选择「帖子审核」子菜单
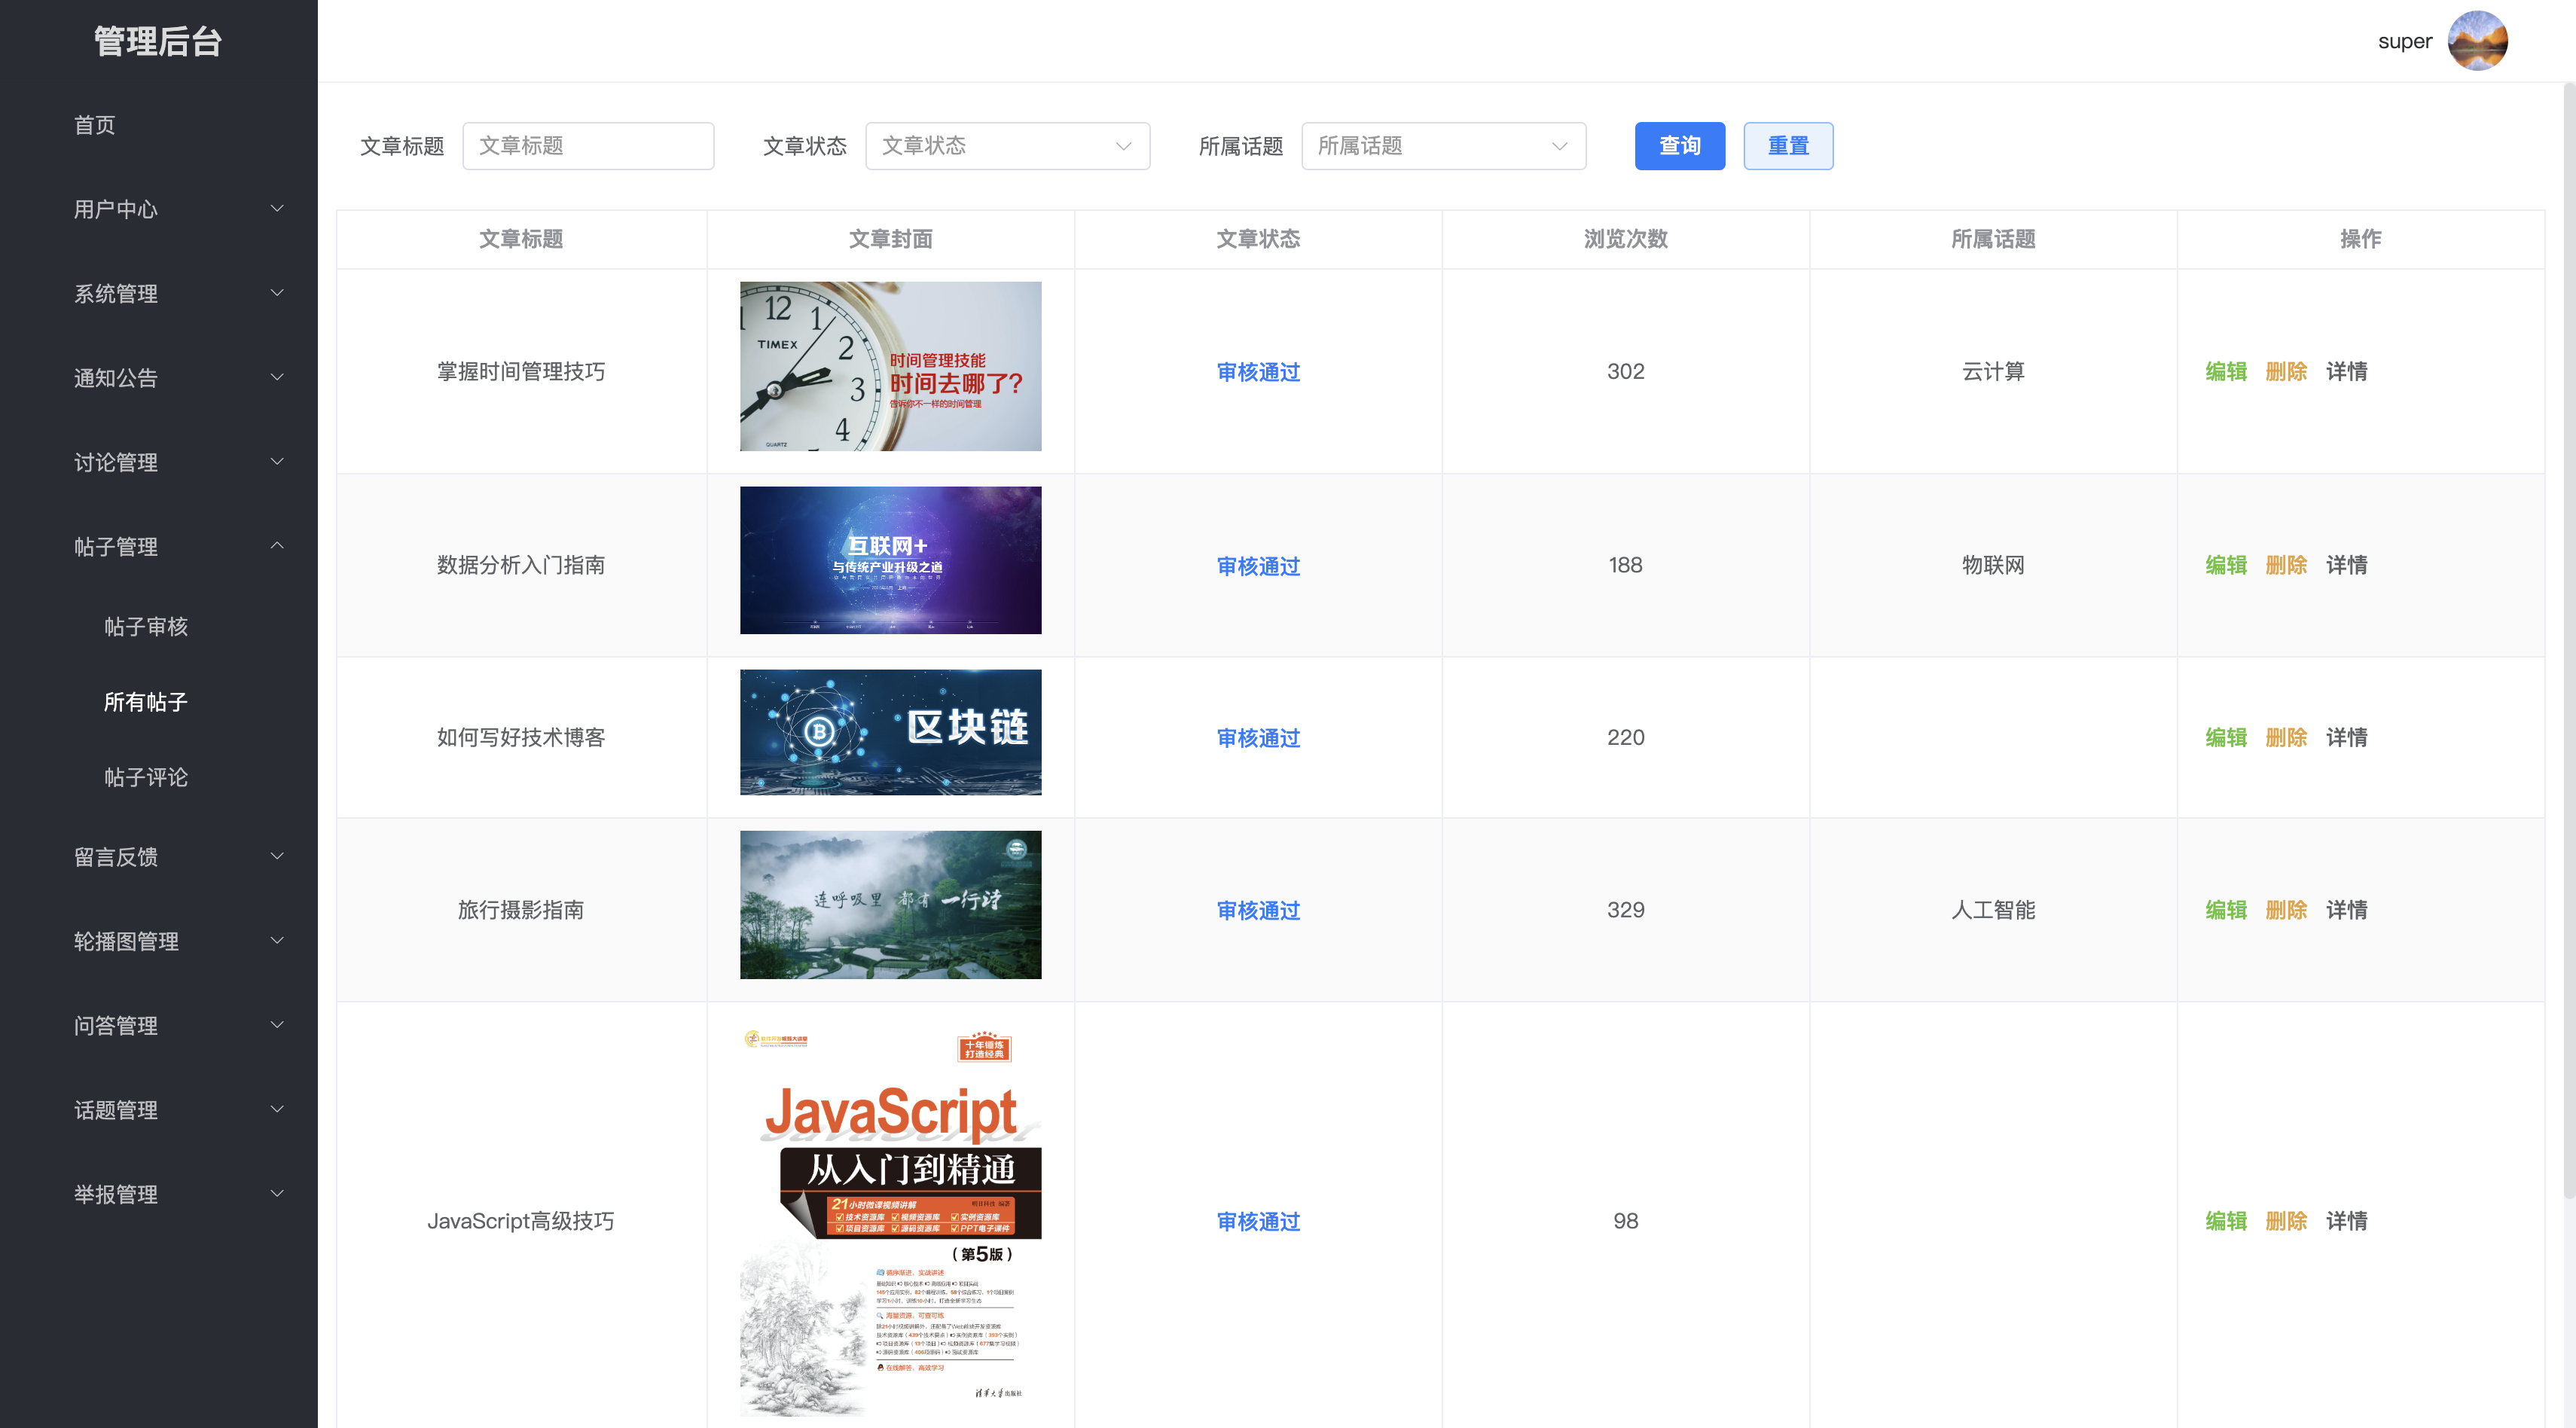2576x1428 pixels. 146,627
